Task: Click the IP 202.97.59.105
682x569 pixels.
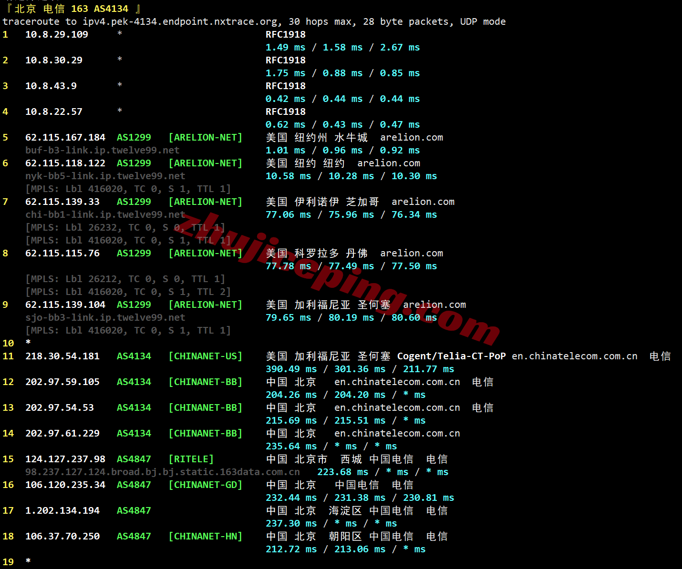Action: 62,382
